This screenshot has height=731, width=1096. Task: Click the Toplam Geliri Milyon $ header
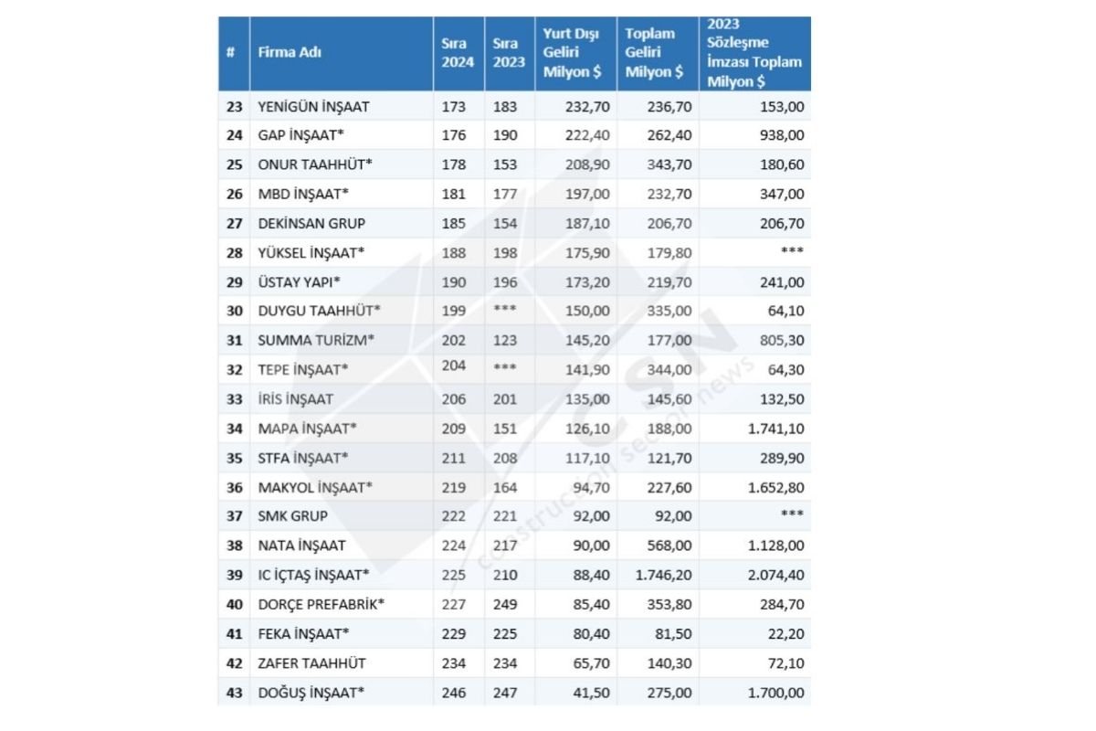tap(654, 52)
